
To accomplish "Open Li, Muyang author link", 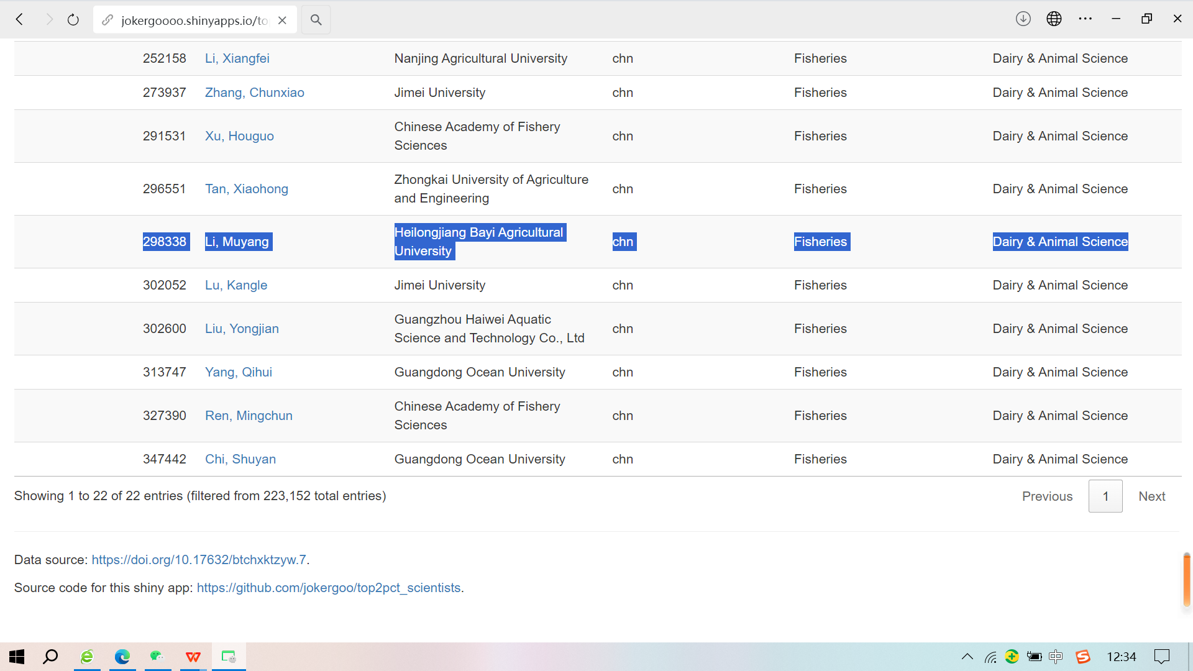I will (237, 242).
